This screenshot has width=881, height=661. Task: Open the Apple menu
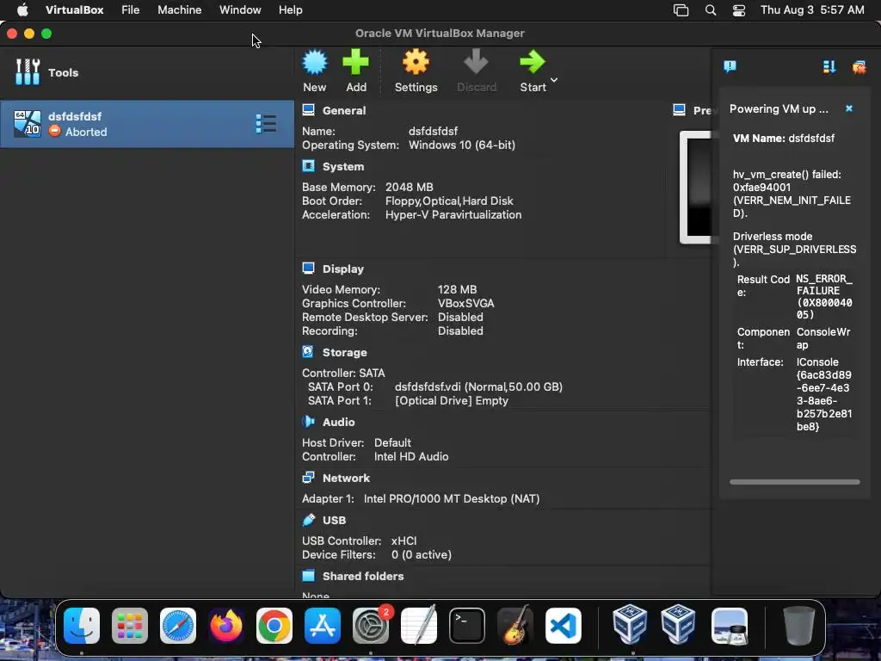(x=22, y=10)
